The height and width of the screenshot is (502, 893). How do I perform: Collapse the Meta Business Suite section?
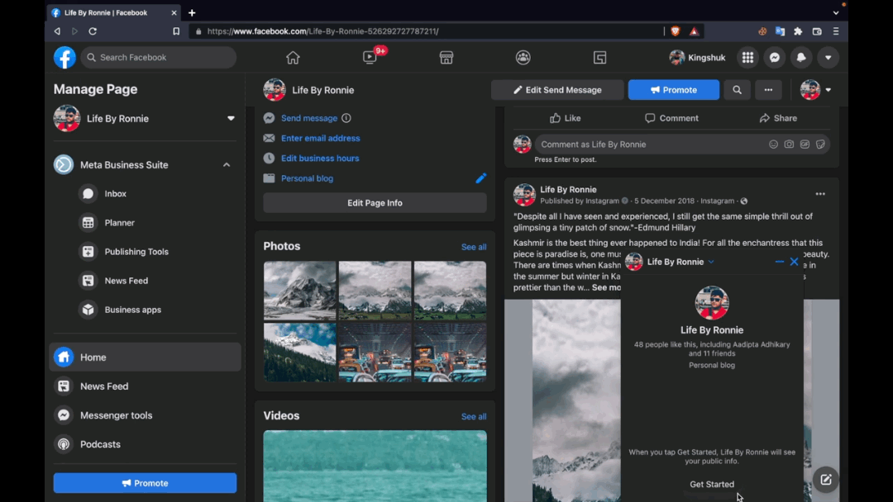pos(227,165)
